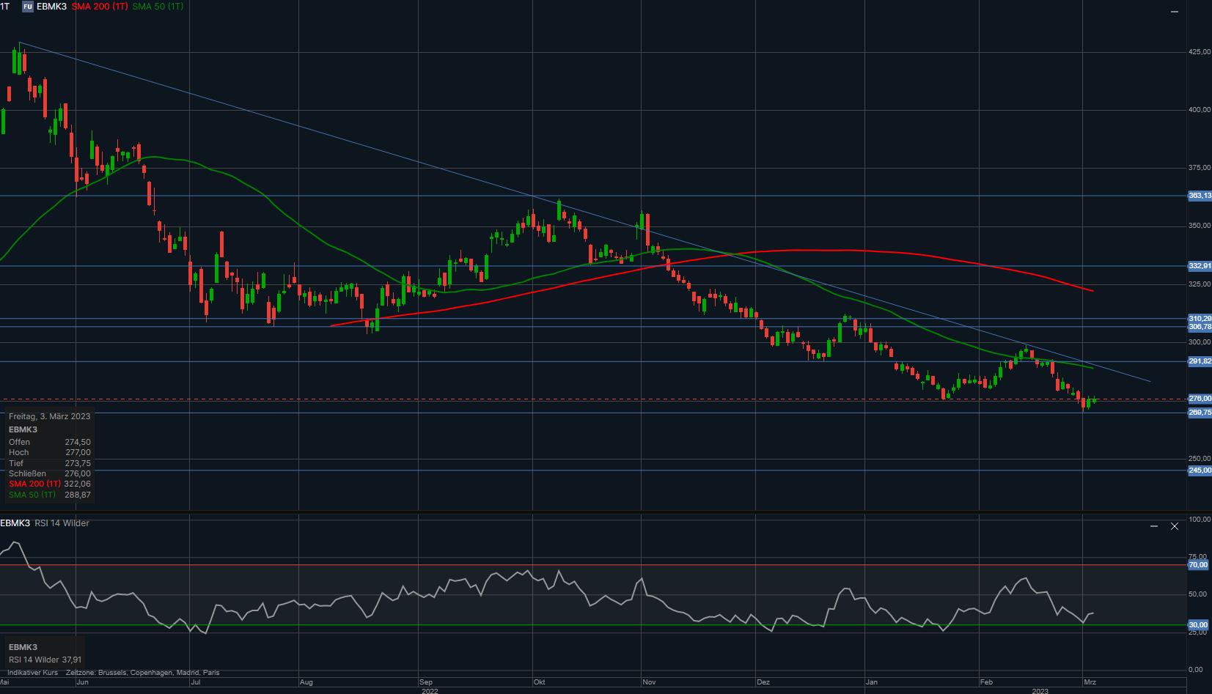This screenshot has width=1212, height=694.
Task: Select the 310,29 price level tag
Action: tap(1200, 319)
